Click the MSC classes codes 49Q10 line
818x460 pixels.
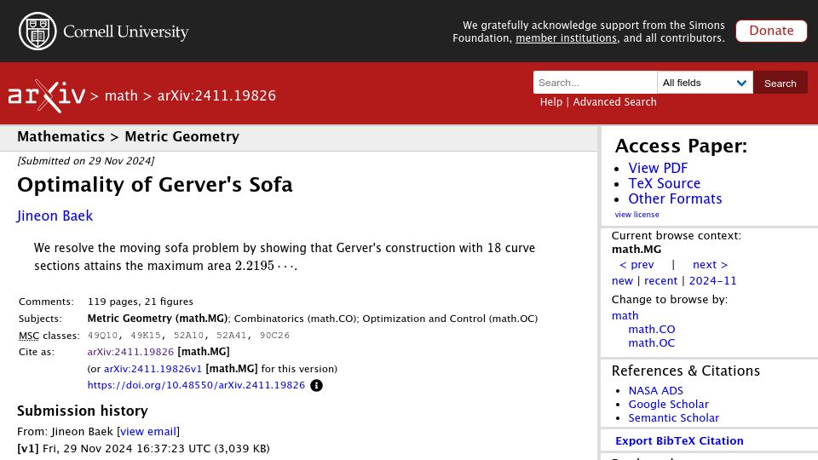coord(188,336)
